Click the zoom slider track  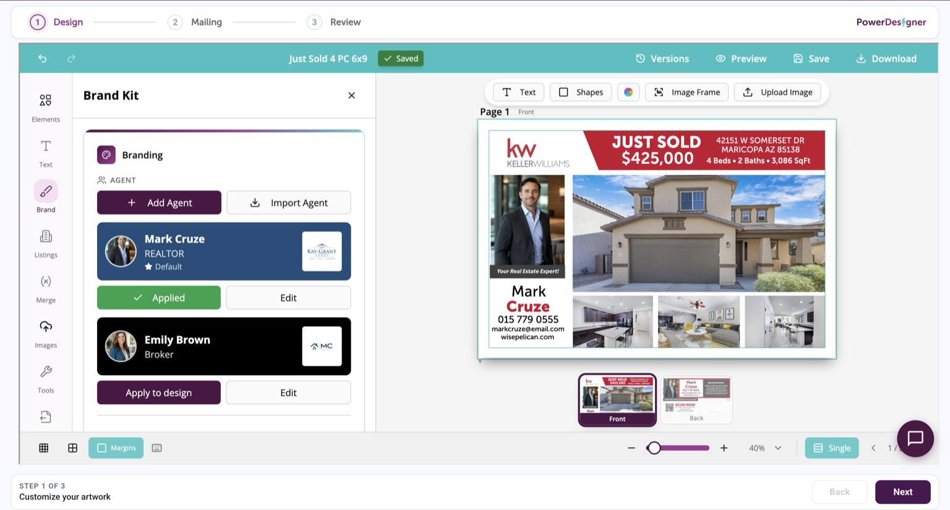pos(678,448)
